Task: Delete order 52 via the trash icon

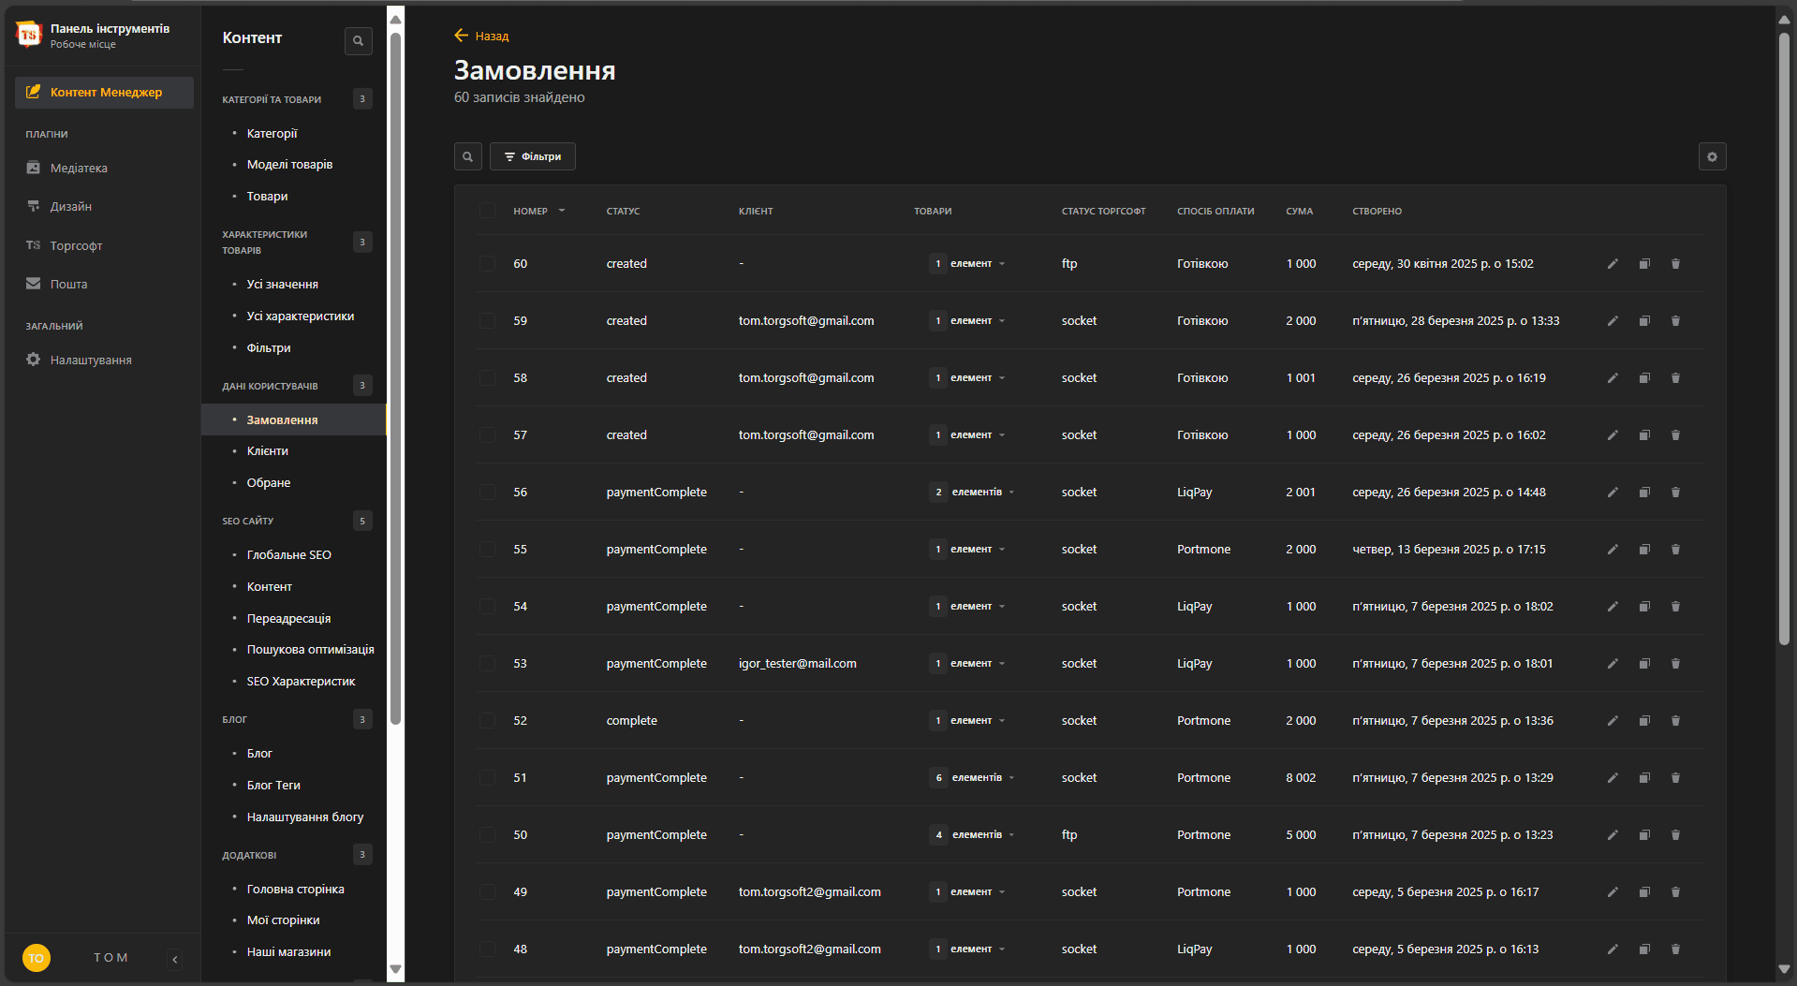Action: pyautogui.click(x=1675, y=721)
